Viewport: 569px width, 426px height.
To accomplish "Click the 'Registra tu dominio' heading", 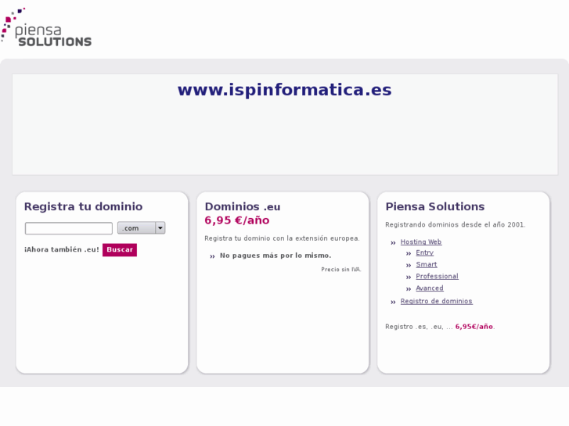I will tap(84, 206).
